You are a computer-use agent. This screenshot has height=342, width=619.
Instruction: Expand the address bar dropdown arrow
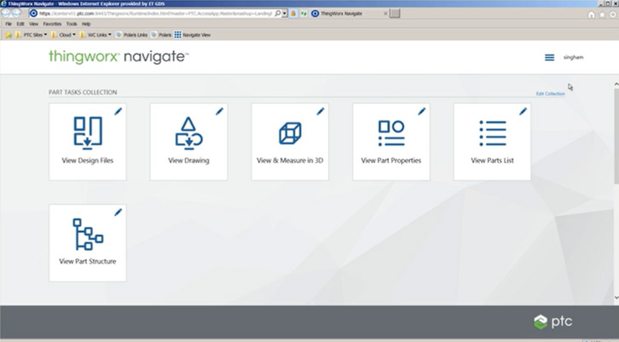coord(284,14)
